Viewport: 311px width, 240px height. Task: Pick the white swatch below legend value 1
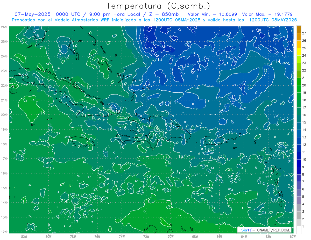299,230
